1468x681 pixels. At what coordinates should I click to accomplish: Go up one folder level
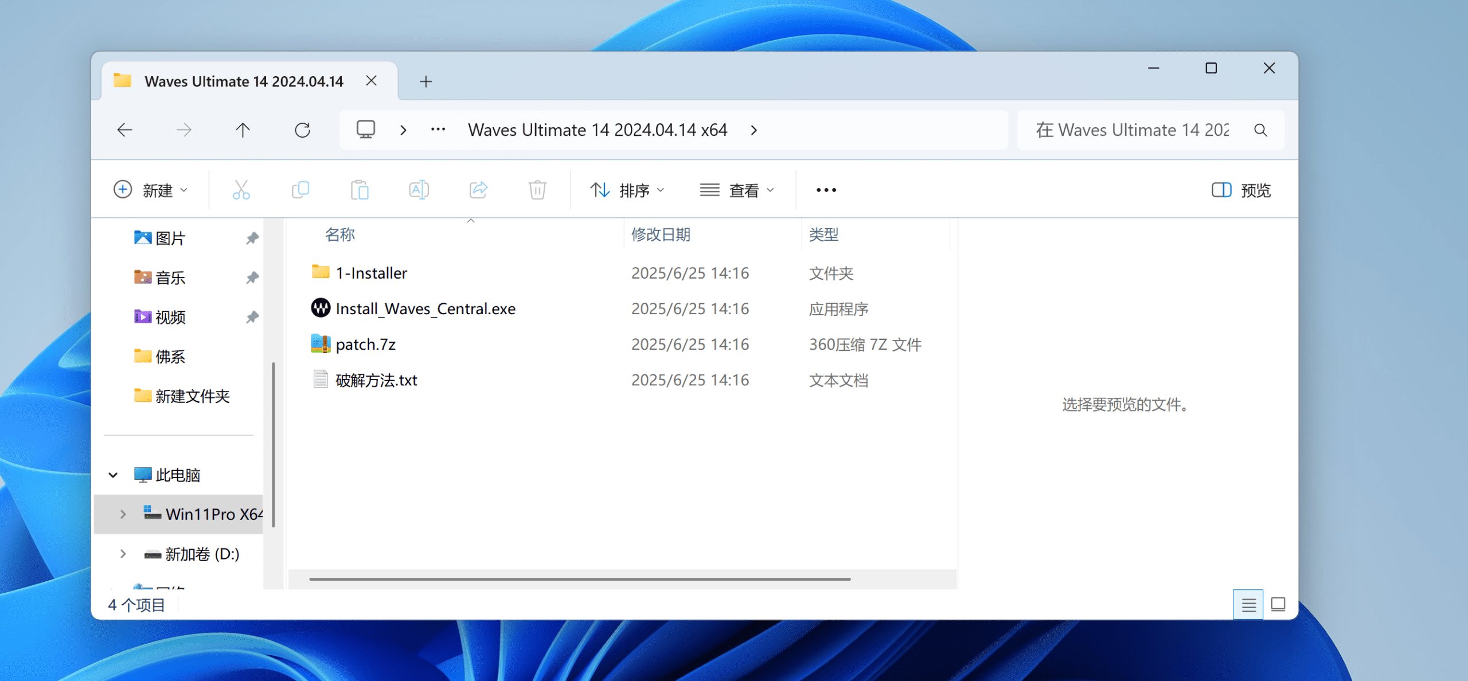point(243,130)
